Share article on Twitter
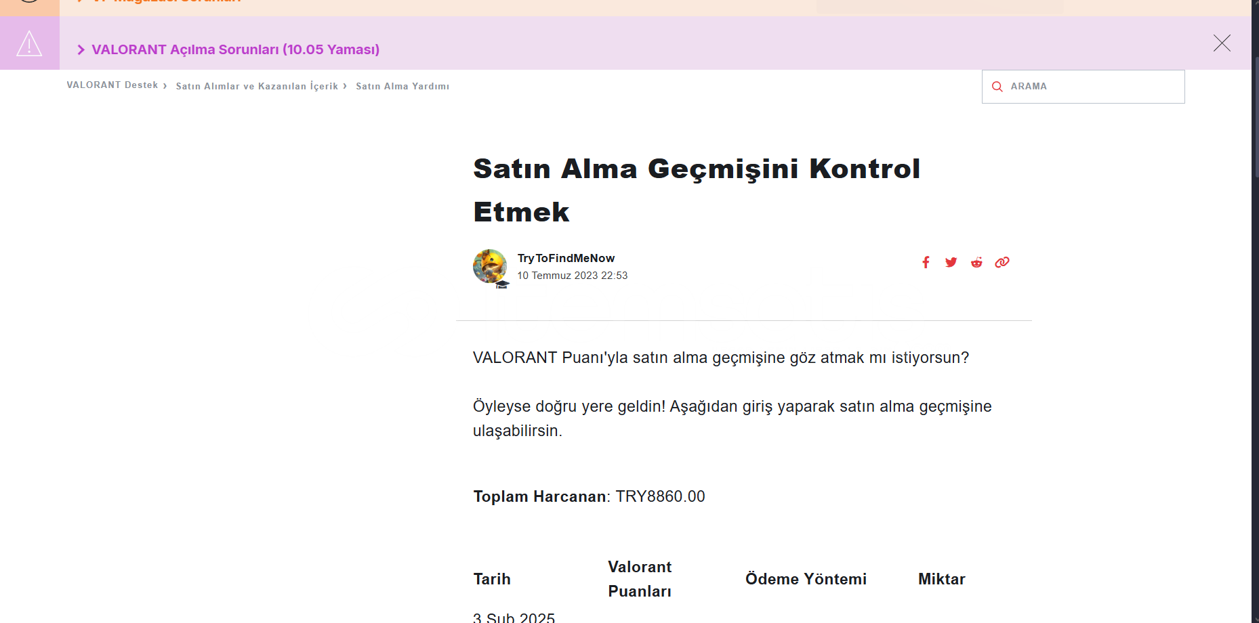The height and width of the screenshot is (623, 1259). (x=951, y=262)
